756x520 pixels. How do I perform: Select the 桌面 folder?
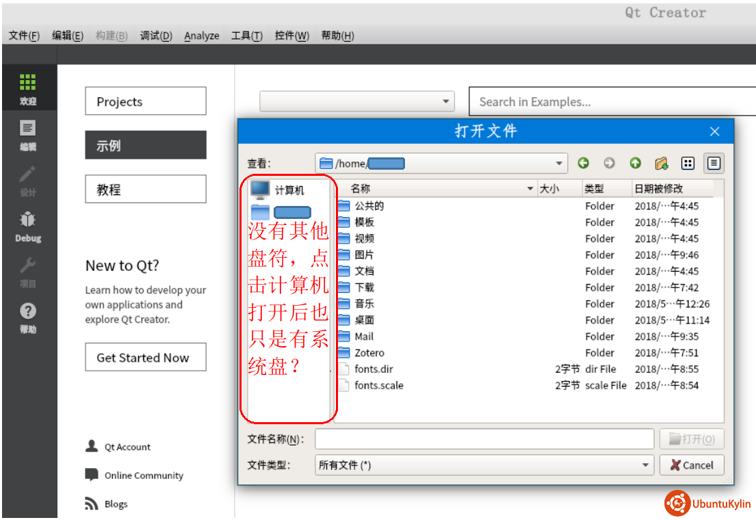[356, 320]
